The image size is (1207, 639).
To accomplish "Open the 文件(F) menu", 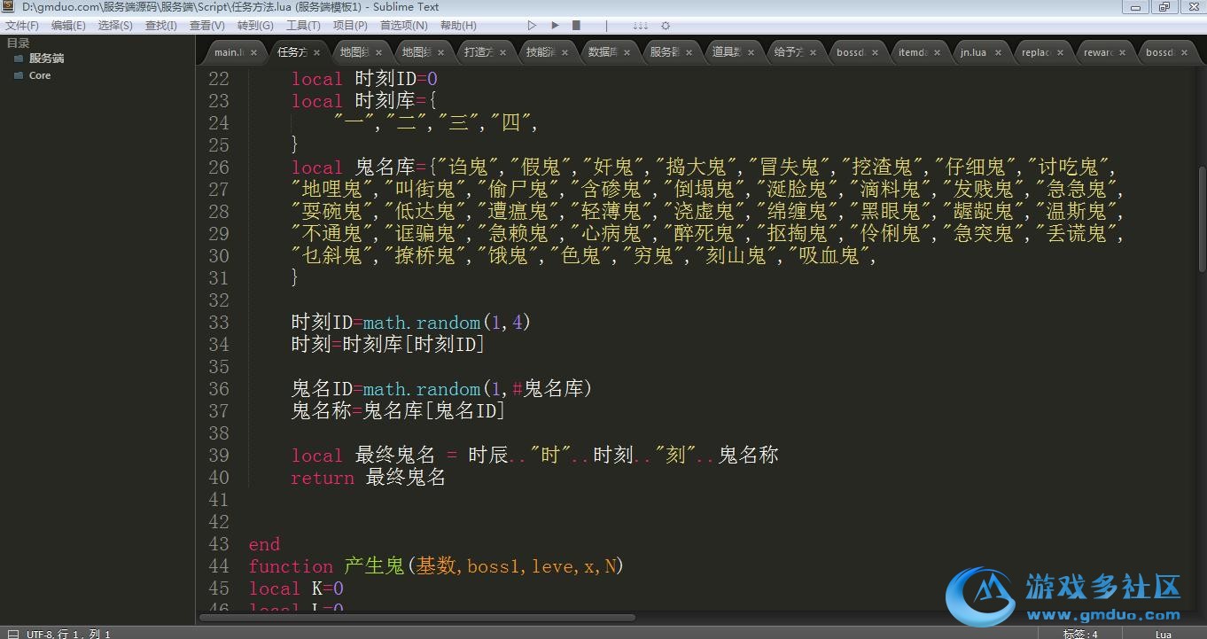I will pos(21,26).
